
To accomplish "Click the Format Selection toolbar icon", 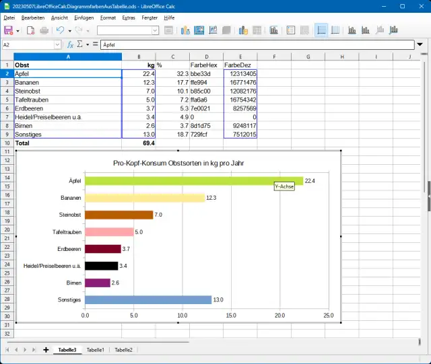I will coord(168,30).
